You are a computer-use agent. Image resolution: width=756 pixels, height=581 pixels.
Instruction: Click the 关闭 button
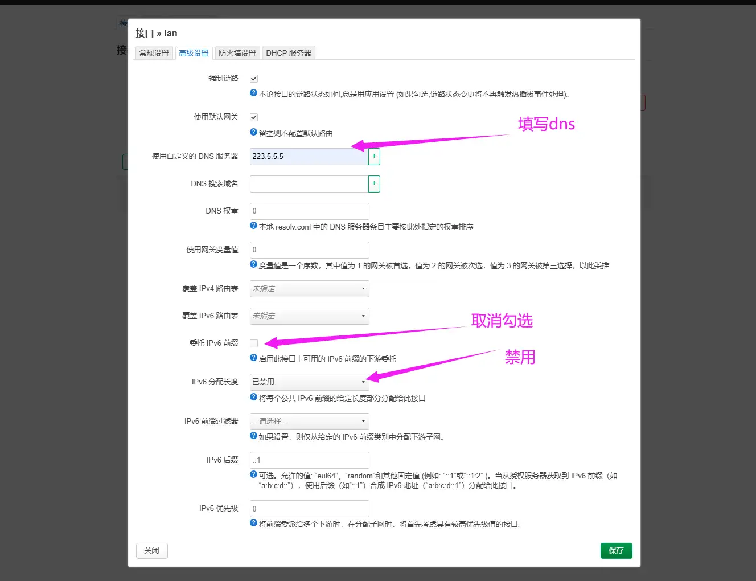click(151, 550)
